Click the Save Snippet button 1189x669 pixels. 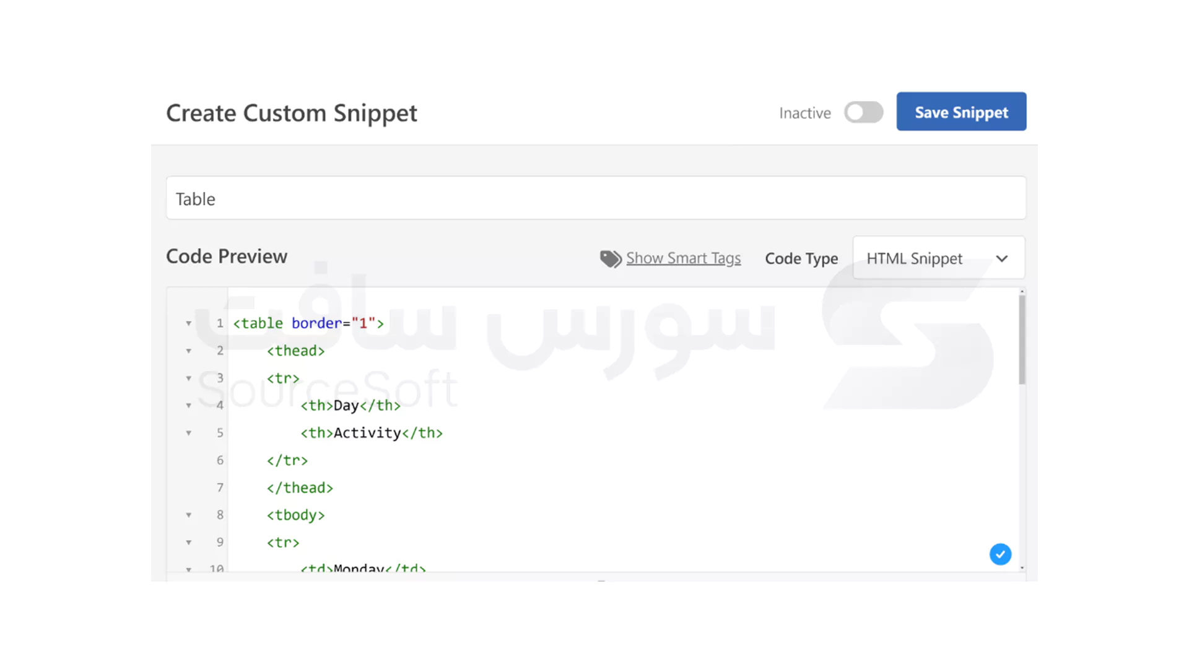(x=960, y=112)
